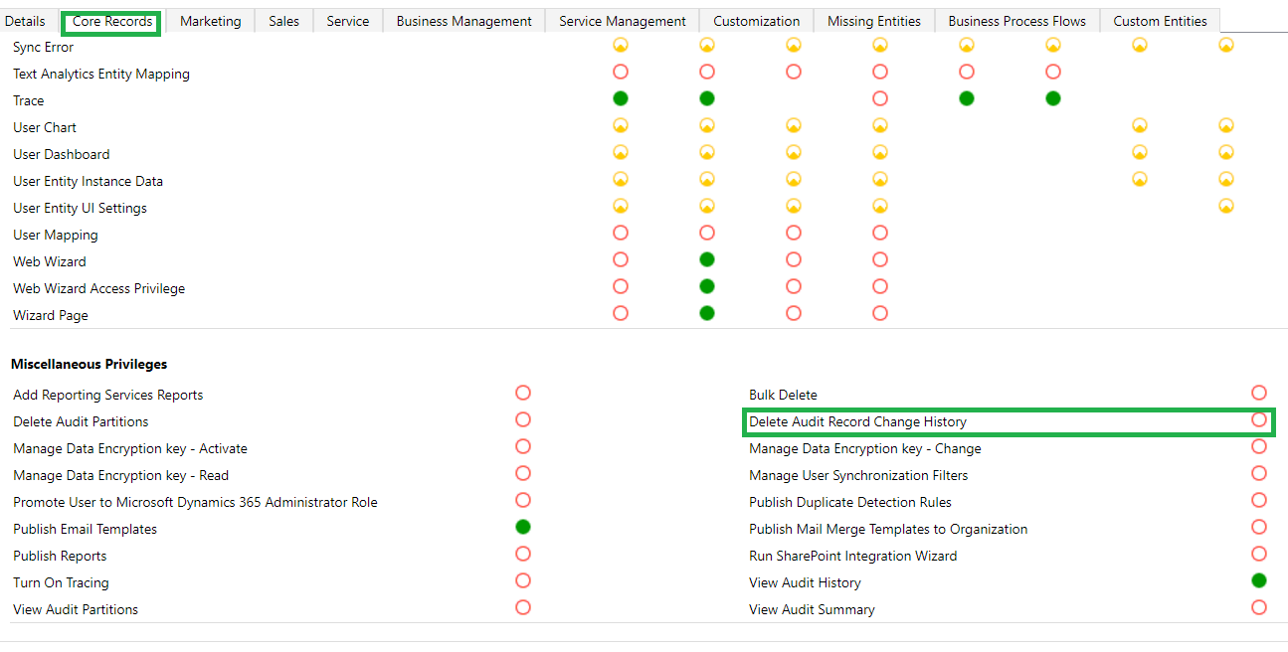The image size is (1288, 652).
Task: Click the Bulk Delete privilege circle
Action: (x=1259, y=393)
